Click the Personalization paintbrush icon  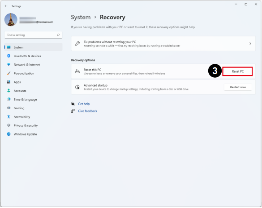(9, 73)
